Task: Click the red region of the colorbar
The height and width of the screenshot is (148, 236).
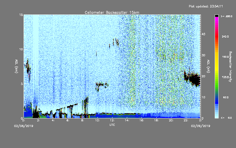Action: [x=217, y=36]
